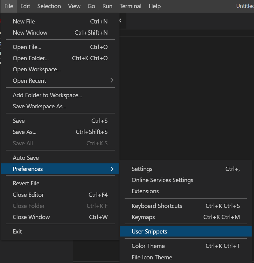Open Settings in the Preferences submenu
Screen dimensions: 254x263
[x=142, y=169]
